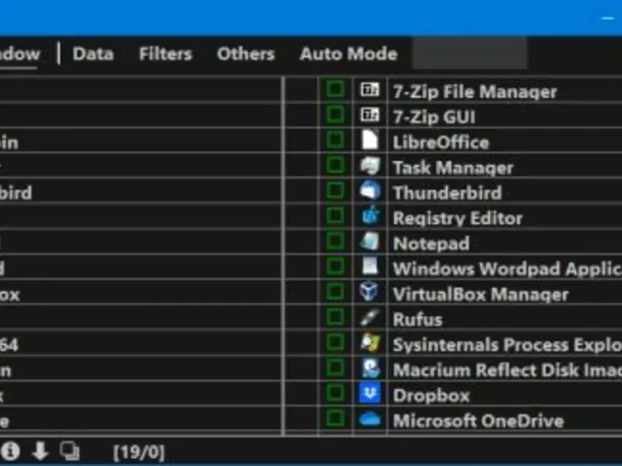Tick the Notepad checkbox
The width and height of the screenshot is (622, 466).
pos(335,241)
